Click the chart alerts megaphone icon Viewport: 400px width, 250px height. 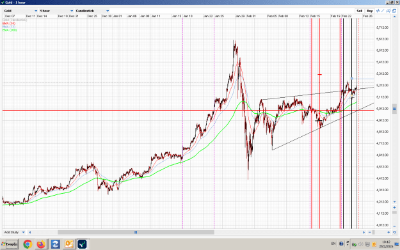(x=388, y=11)
